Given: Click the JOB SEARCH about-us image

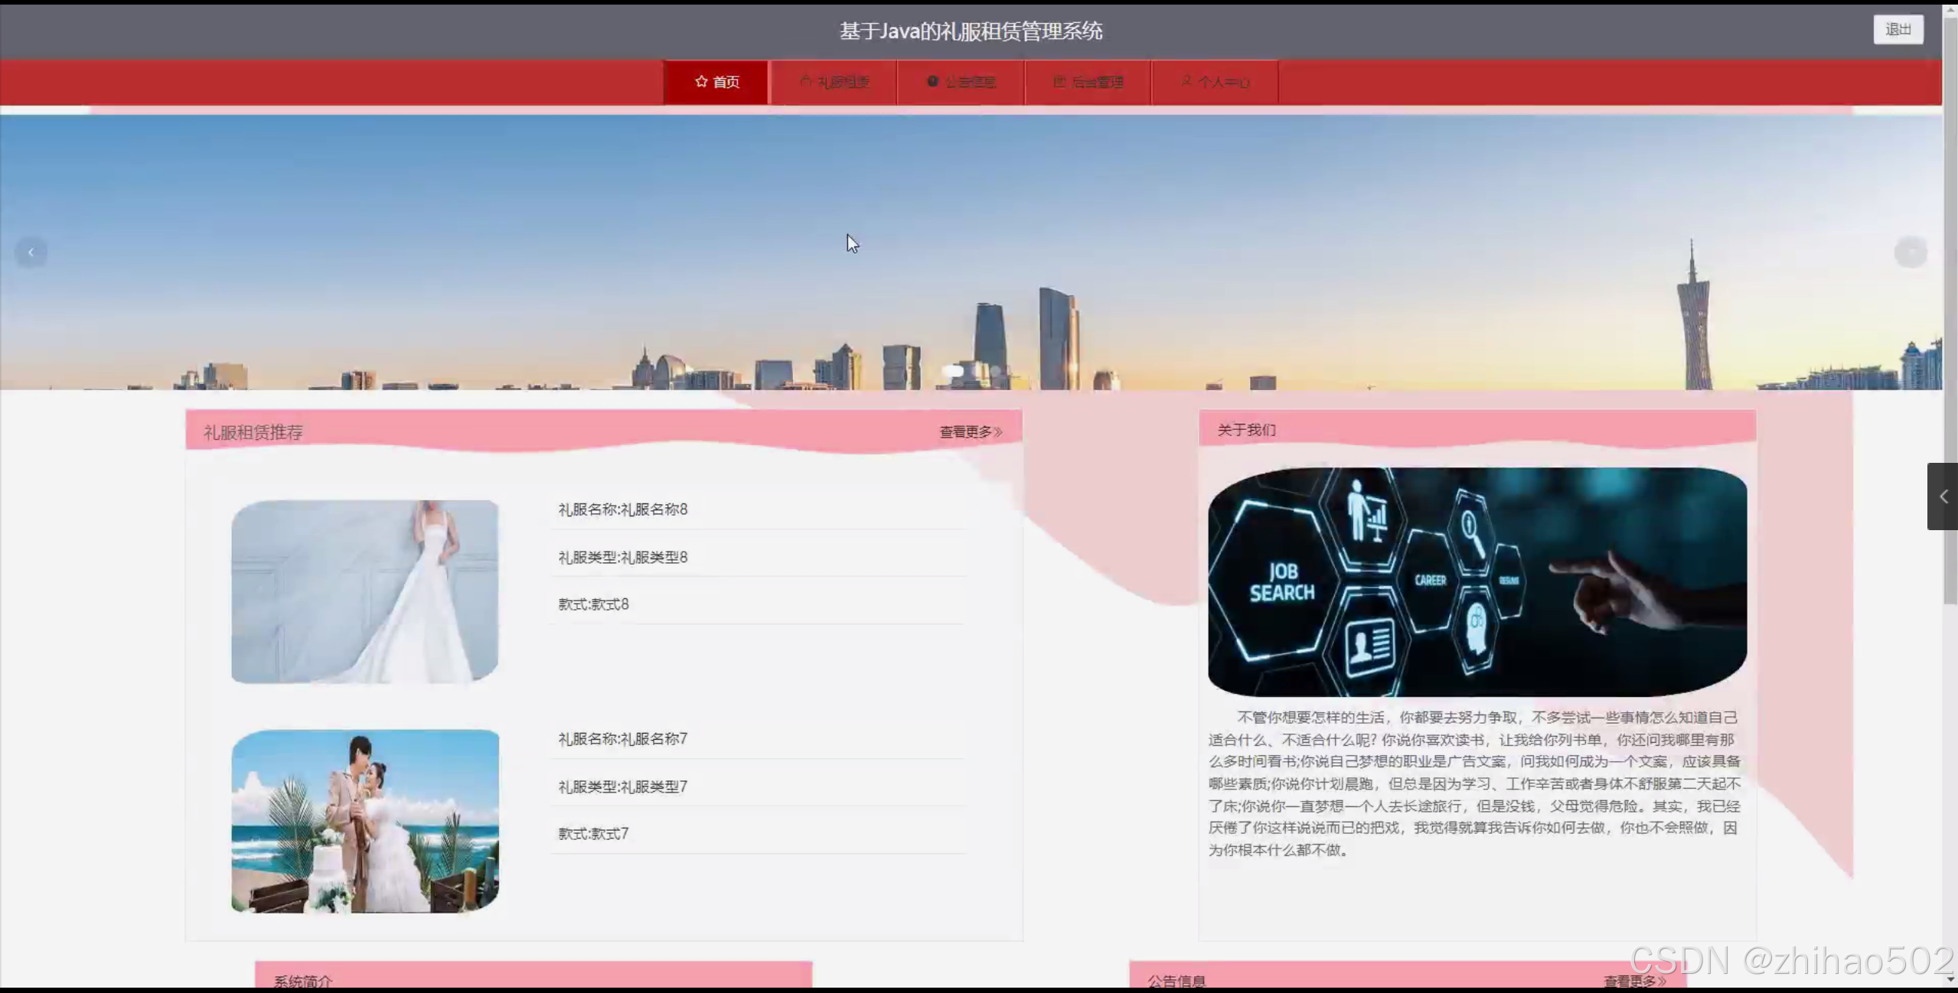Looking at the screenshot, I should pos(1477,581).
